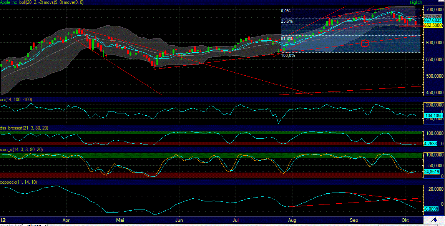The width and height of the screenshot is (445, 226).
Task: Click the 50,0000 stochastic axis label
Action: coord(436,166)
